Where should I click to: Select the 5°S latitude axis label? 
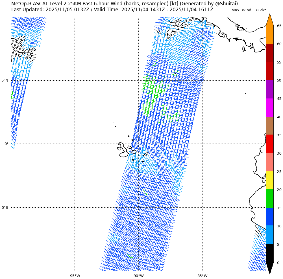coord(5,208)
